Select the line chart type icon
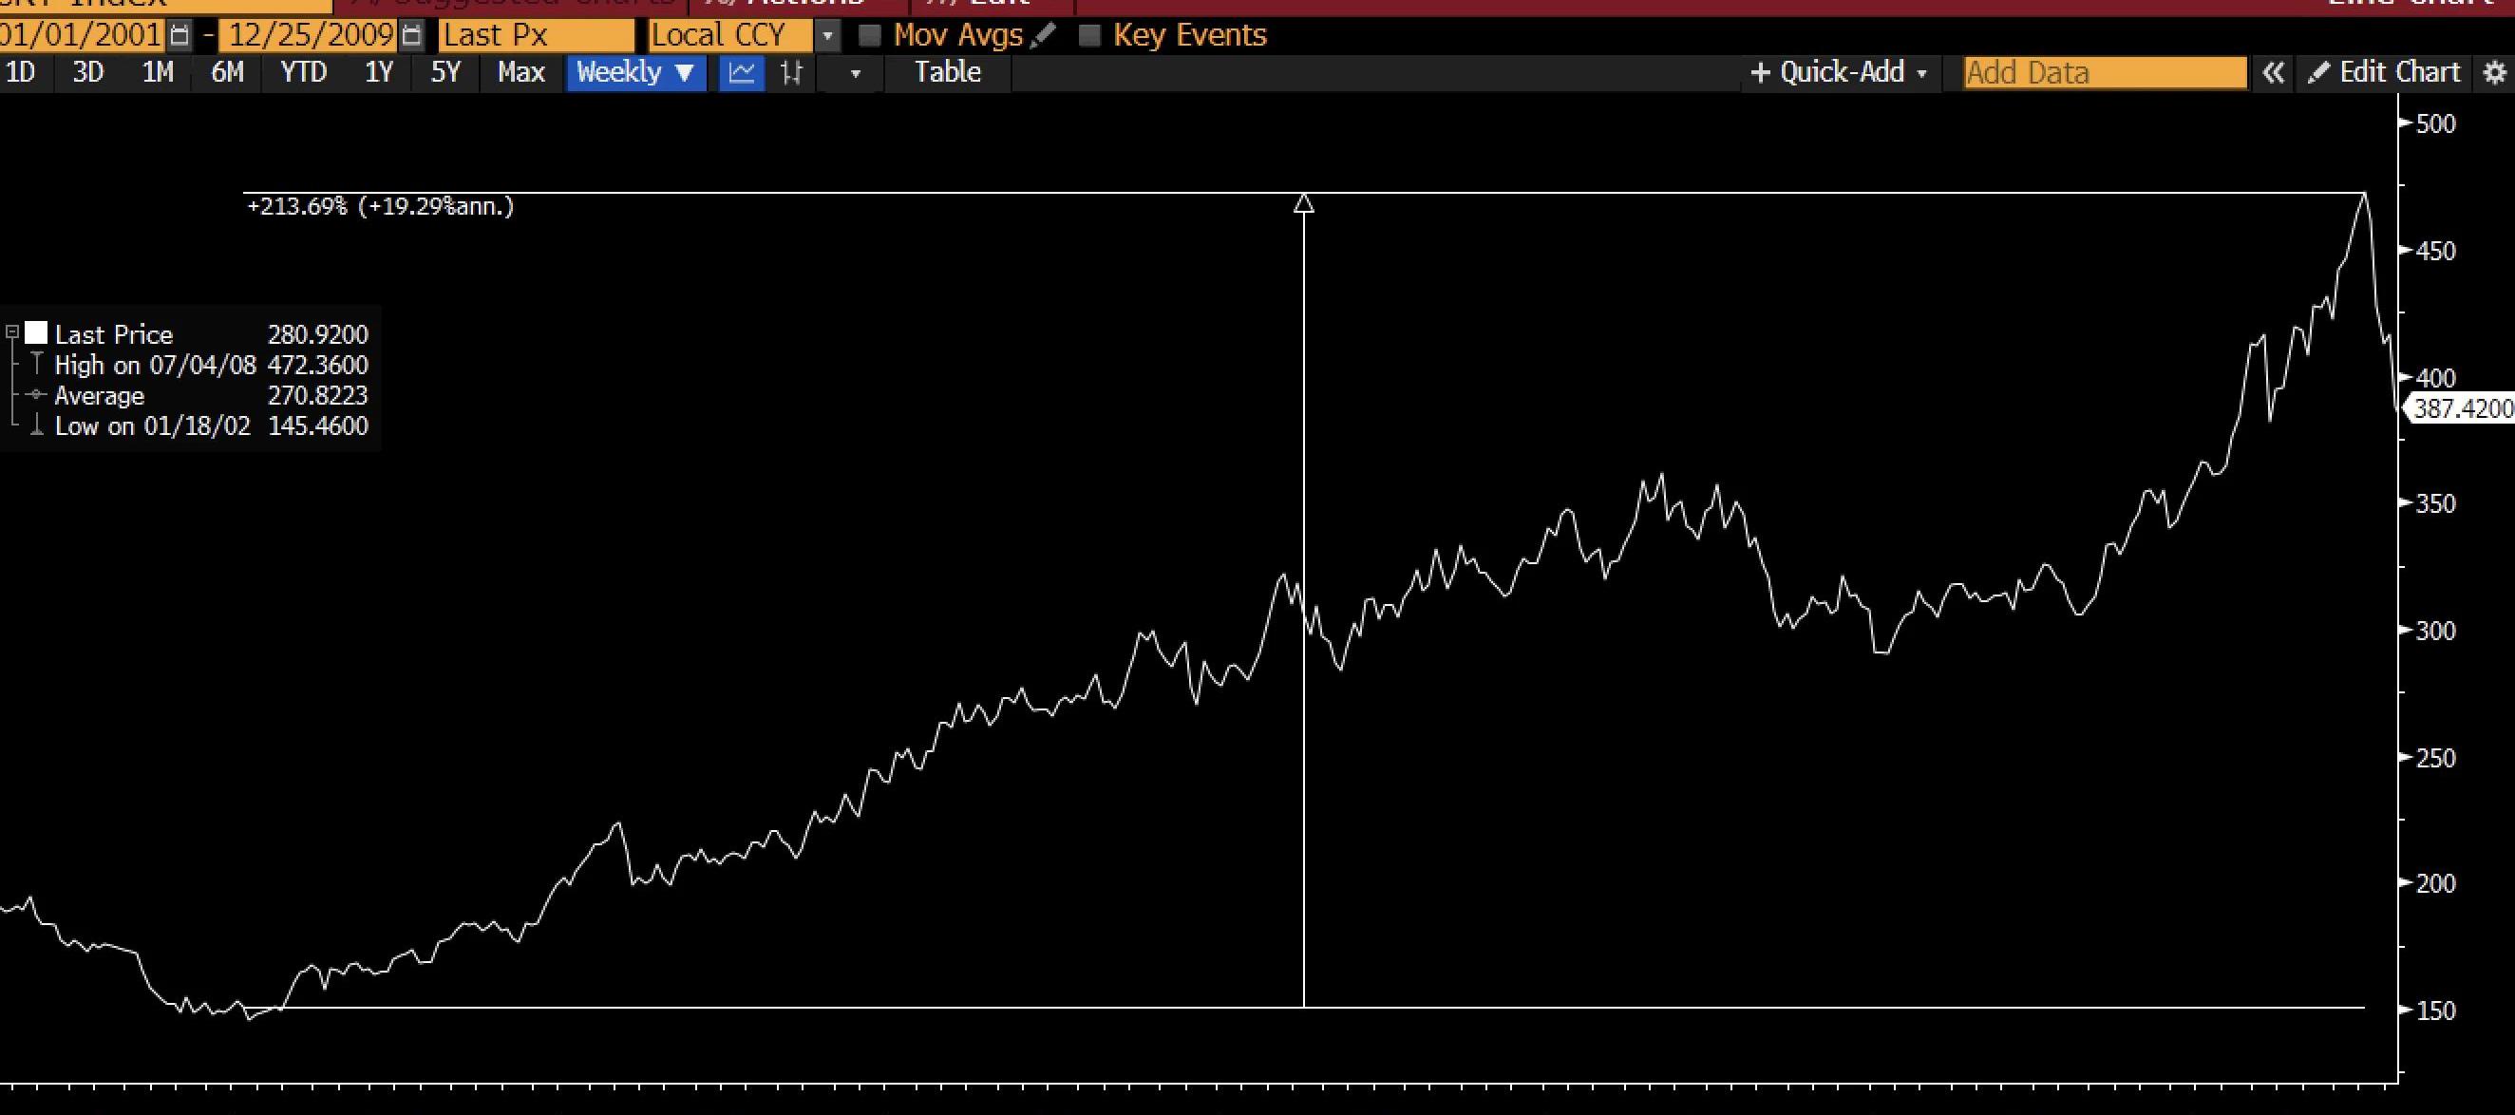This screenshot has height=1115, width=2515. (742, 72)
